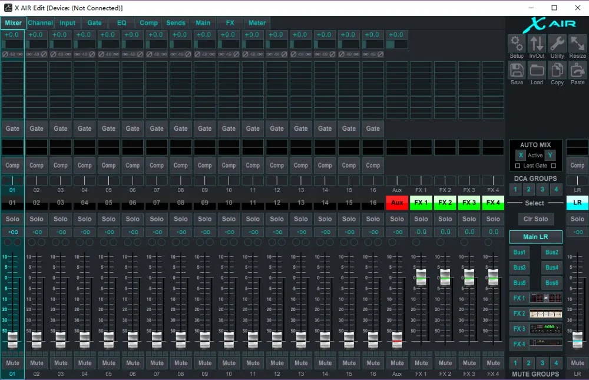This screenshot has height=380, width=589.
Task: Click the Load folder icon
Action: (537, 70)
